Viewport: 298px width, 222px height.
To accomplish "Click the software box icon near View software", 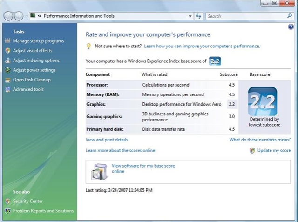I will pos(99,171).
